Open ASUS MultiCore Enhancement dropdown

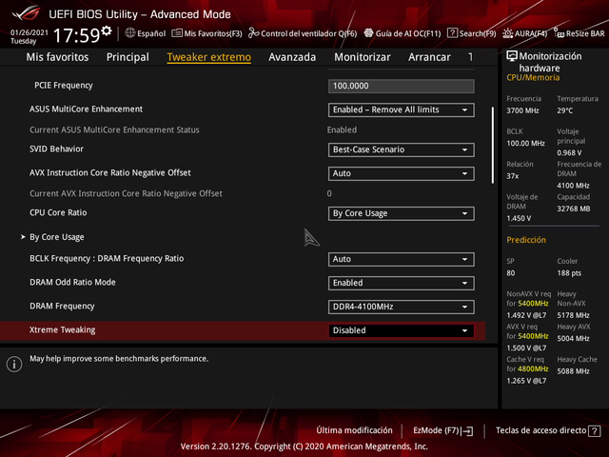click(402, 110)
